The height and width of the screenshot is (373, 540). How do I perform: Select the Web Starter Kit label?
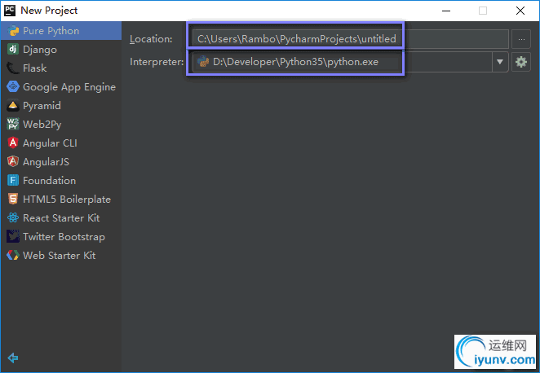(x=60, y=256)
